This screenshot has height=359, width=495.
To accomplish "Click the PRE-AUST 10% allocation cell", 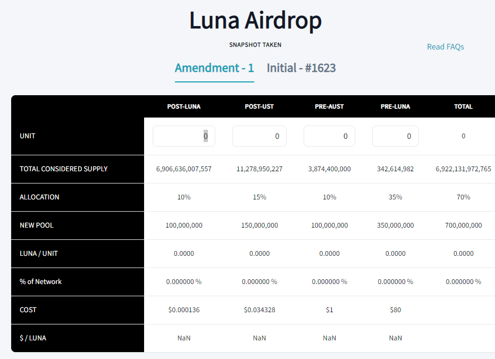I will coord(329,197).
